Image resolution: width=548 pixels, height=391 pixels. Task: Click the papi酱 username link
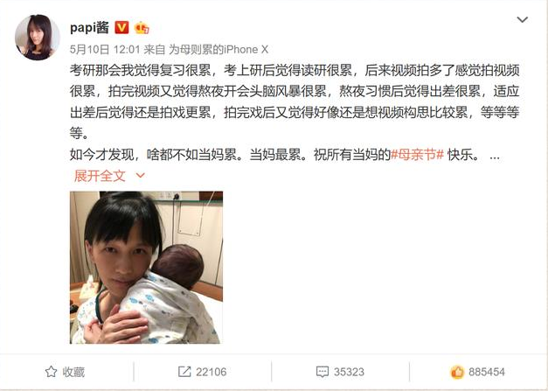89,28
